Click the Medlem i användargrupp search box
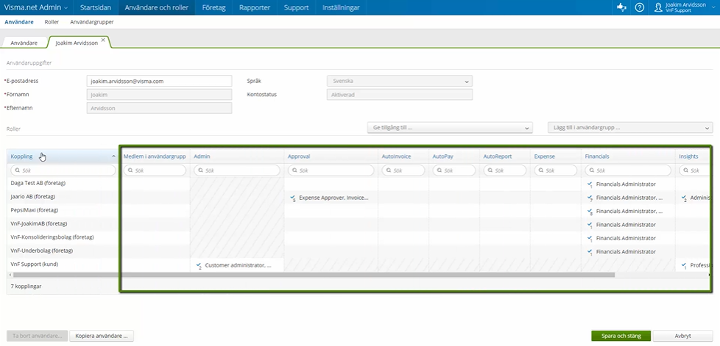 click(x=155, y=170)
